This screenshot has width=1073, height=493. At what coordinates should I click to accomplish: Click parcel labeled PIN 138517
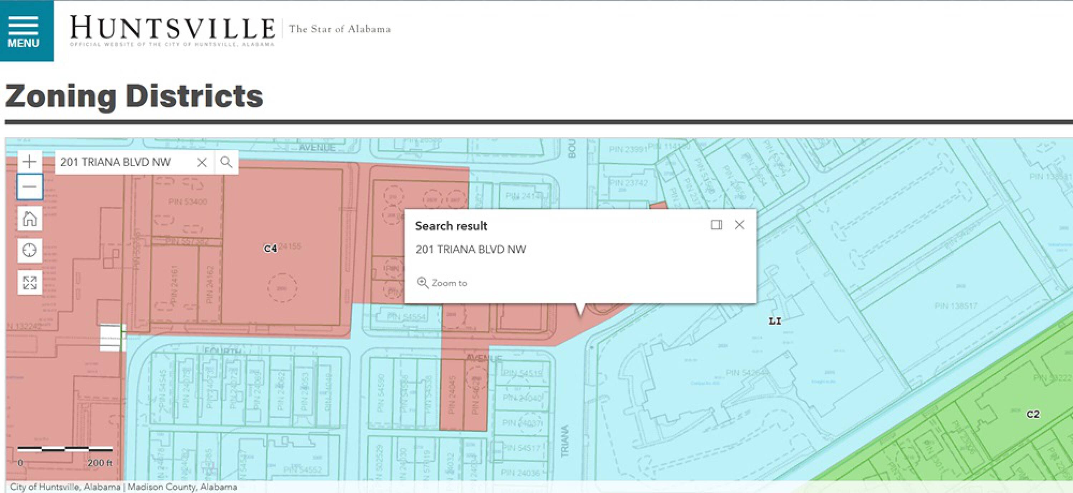tap(956, 306)
